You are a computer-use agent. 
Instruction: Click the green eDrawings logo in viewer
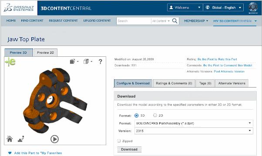pos(10,62)
